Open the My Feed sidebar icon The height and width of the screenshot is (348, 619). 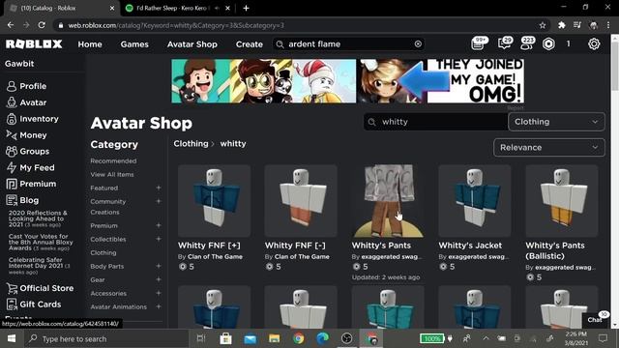(x=12, y=167)
